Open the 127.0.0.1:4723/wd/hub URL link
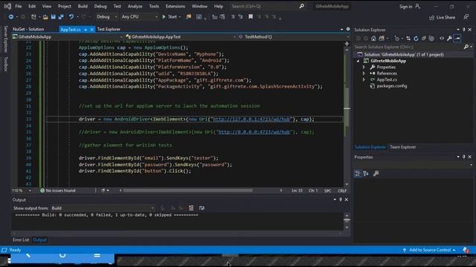The height and width of the screenshot is (267, 476). pyautogui.click(x=251, y=119)
